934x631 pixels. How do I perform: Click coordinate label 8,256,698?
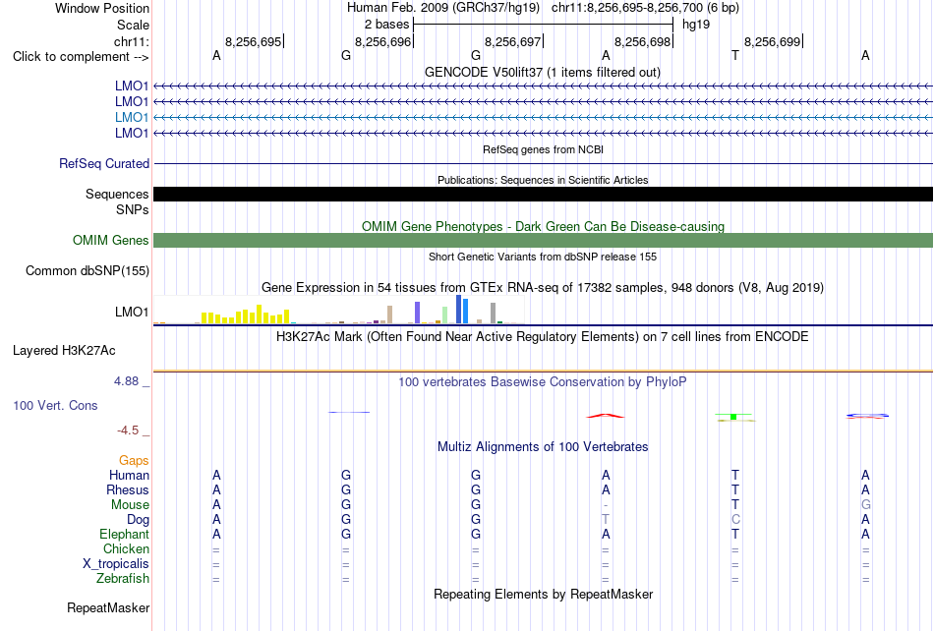tap(643, 41)
